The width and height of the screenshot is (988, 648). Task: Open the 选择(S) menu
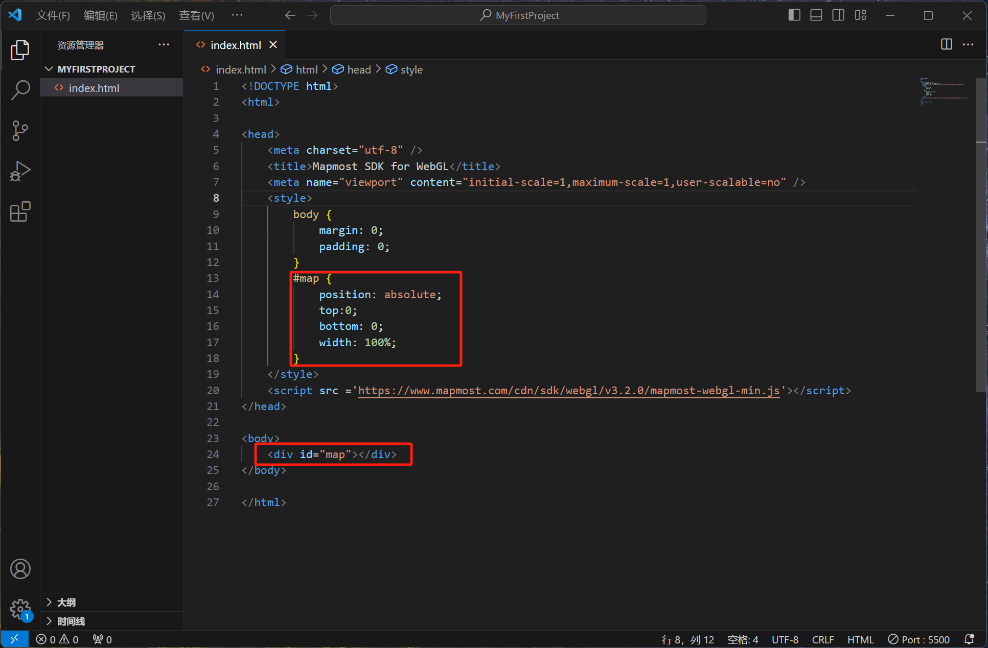tap(148, 15)
